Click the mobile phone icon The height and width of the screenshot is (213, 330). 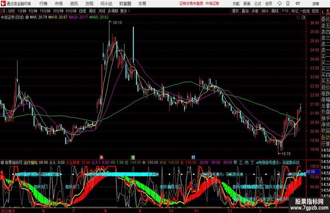click(288, 3)
